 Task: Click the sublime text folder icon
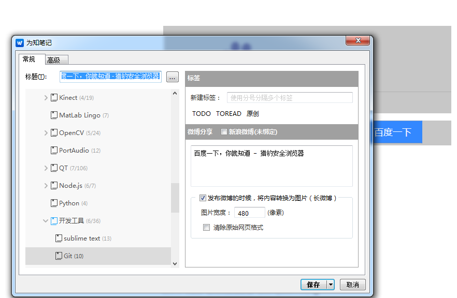59,239
